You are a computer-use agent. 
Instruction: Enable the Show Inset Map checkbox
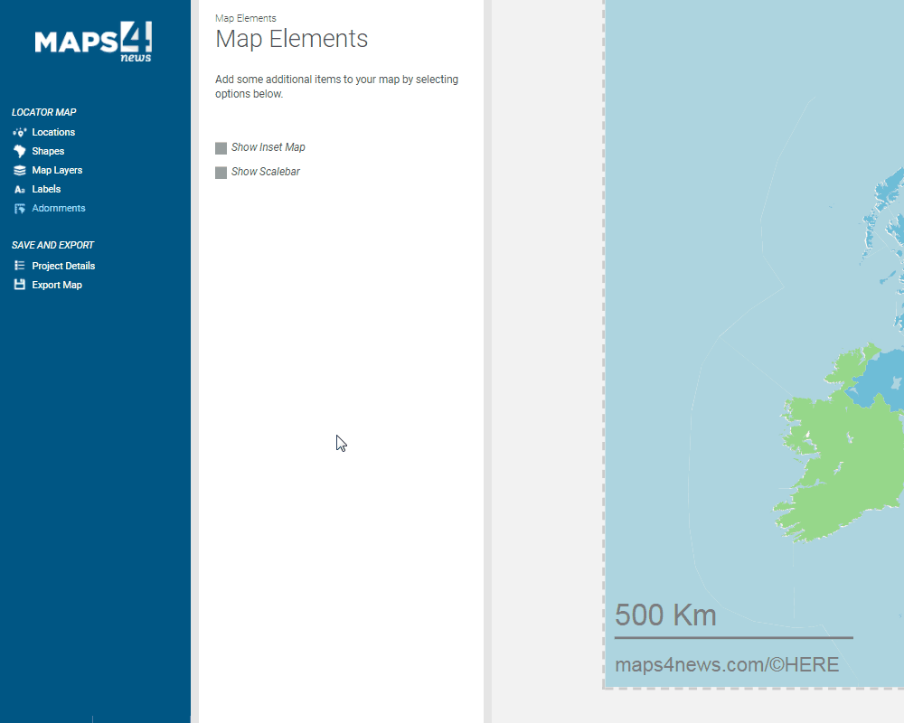221,148
